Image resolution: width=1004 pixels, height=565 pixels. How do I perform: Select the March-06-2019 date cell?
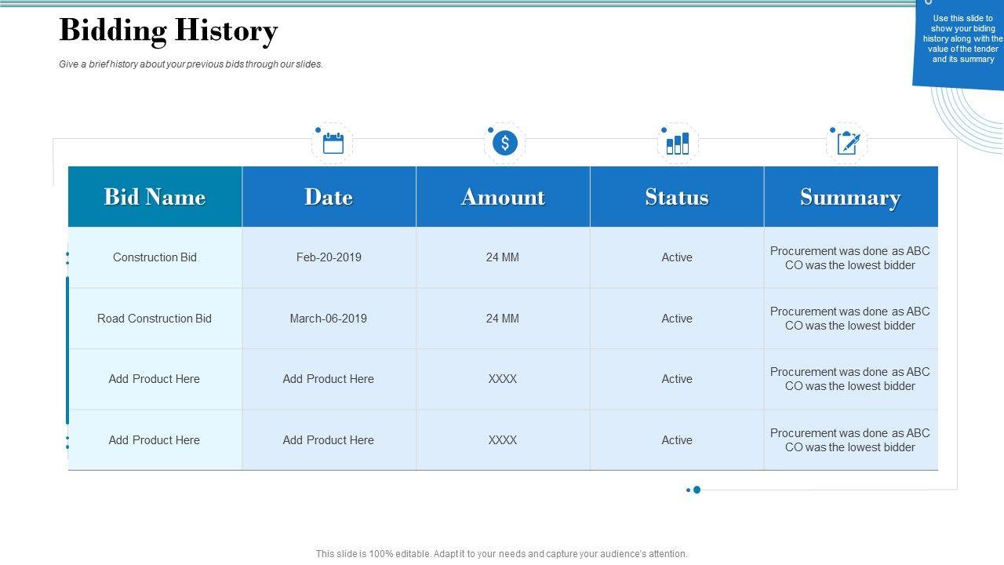pyautogui.click(x=329, y=319)
